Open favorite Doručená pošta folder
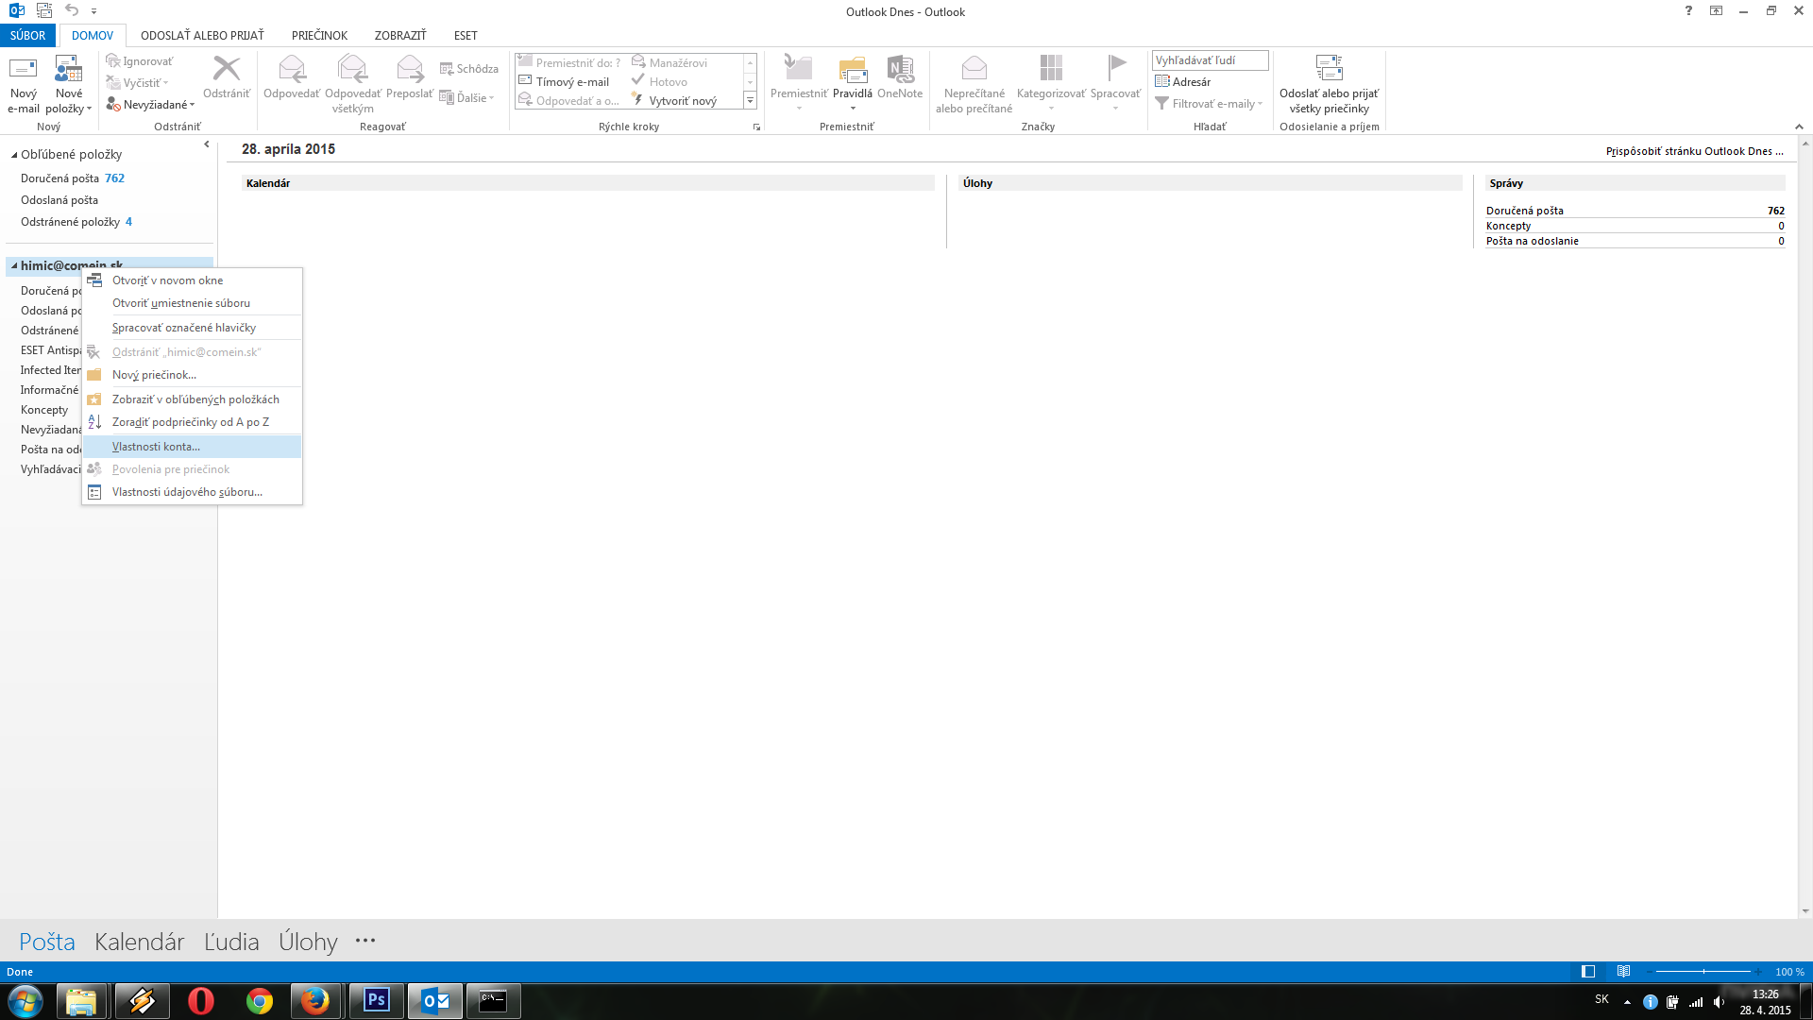 pyautogui.click(x=59, y=178)
